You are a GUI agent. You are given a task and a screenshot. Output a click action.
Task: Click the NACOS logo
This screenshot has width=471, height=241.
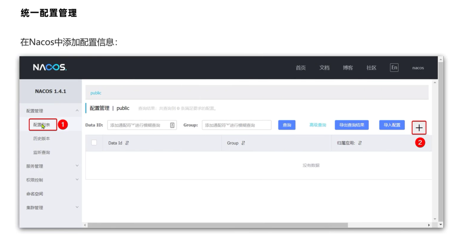pos(49,67)
